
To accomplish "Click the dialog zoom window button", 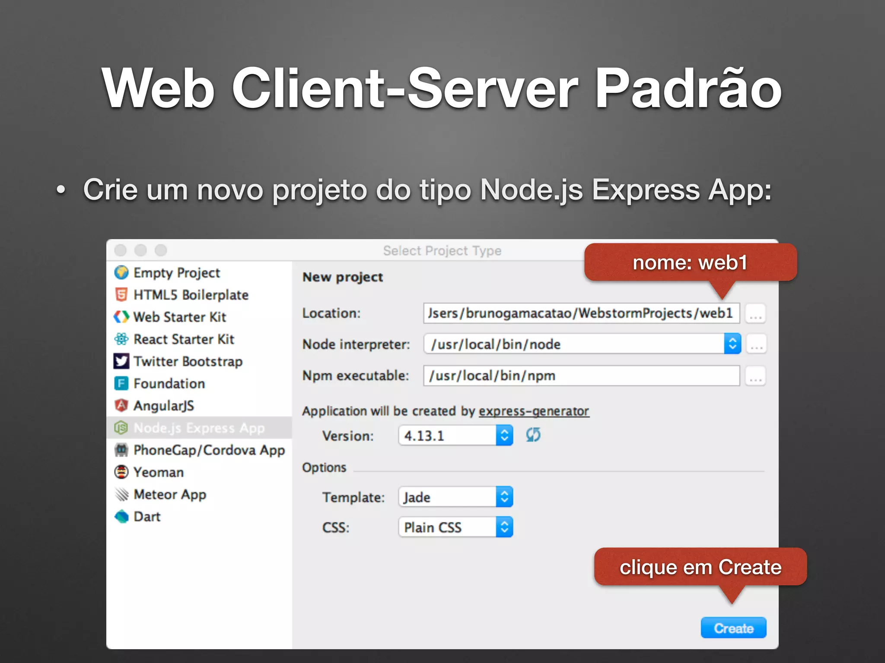I will tap(161, 250).
